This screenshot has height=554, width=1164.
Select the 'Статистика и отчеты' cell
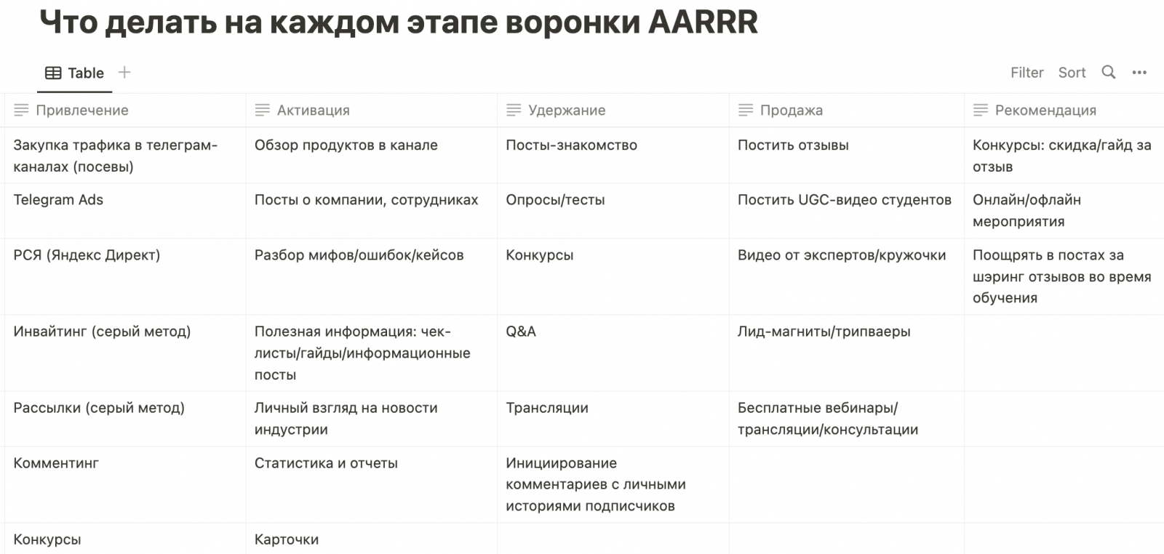pyautogui.click(x=372, y=484)
